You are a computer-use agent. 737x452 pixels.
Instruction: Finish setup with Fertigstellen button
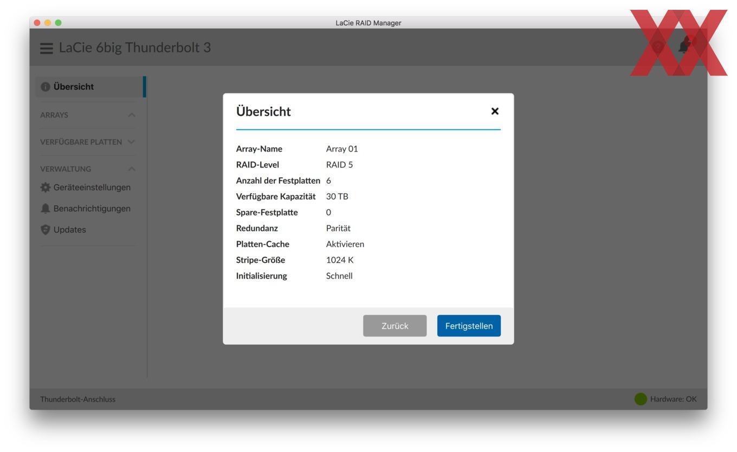click(469, 326)
